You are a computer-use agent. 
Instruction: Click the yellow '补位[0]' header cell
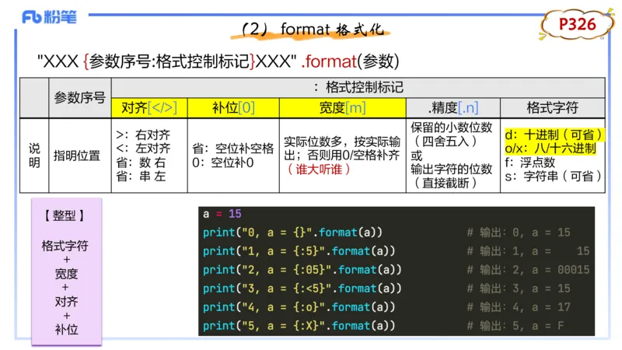(x=233, y=107)
